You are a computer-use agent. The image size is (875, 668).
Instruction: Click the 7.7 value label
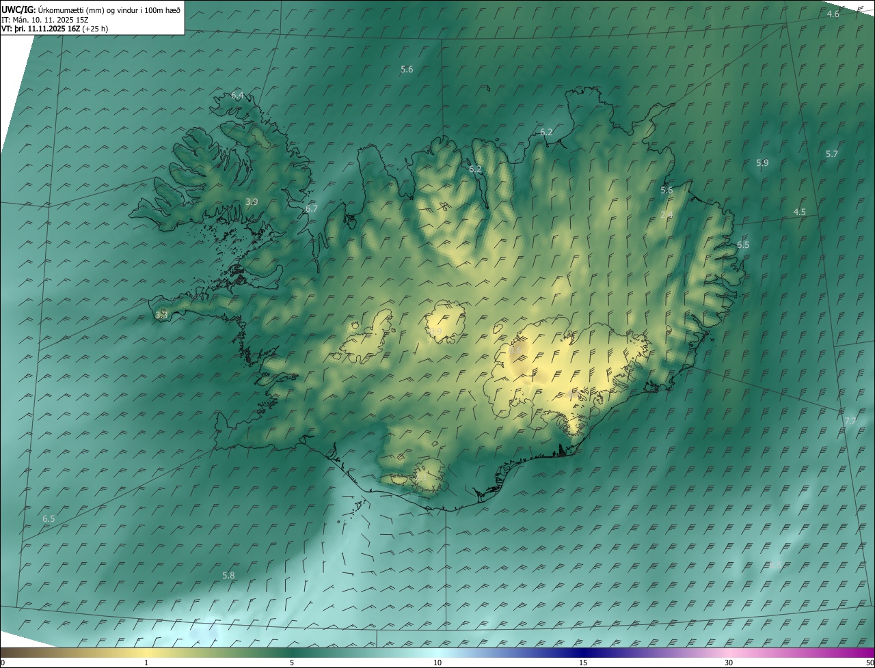click(x=850, y=421)
